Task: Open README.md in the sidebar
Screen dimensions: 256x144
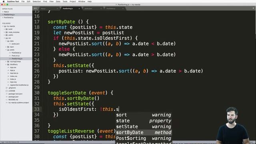Action: click(13, 100)
